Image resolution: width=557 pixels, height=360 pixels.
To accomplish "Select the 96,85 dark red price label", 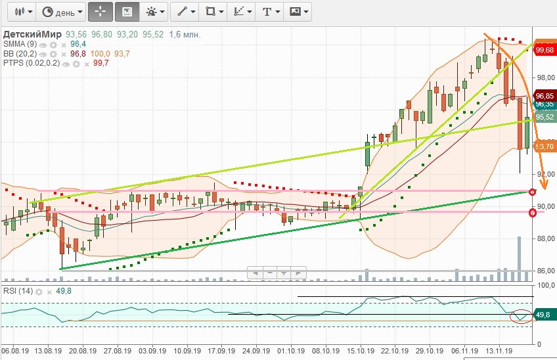I will coord(545,96).
